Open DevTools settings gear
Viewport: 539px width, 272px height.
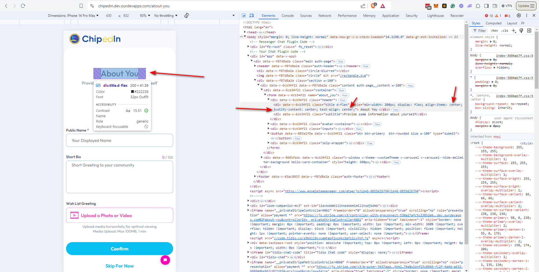coord(519,15)
